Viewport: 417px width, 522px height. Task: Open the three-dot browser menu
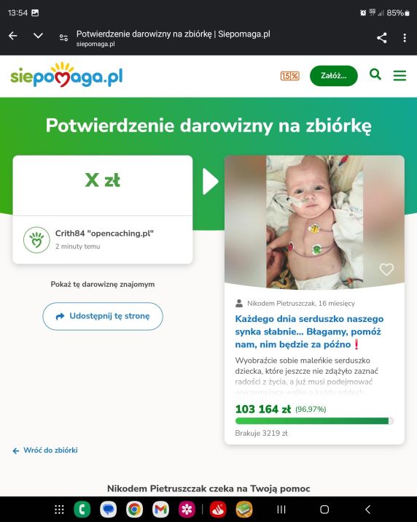(405, 38)
